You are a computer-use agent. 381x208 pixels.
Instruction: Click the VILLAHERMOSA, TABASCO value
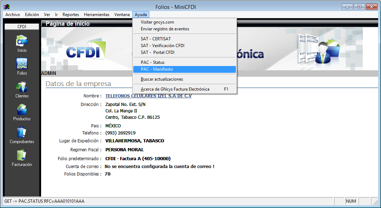[135, 141]
